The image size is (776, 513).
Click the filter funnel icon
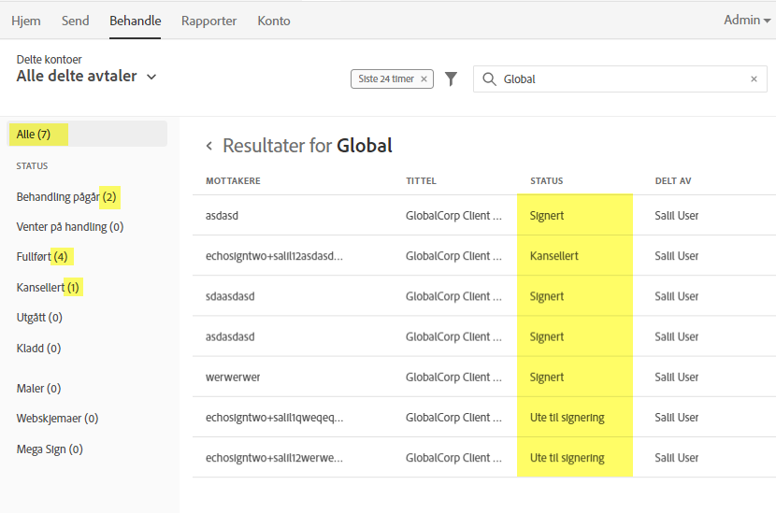point(451,79)
